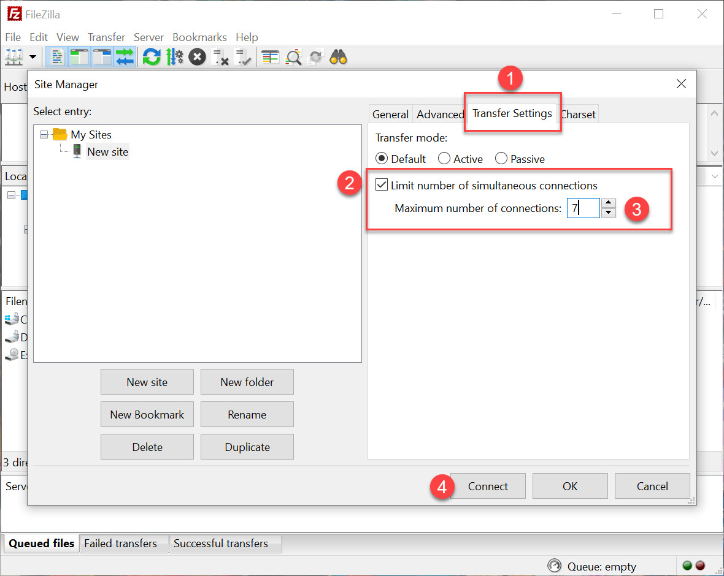
Task: Open the Bookmarks menu
Action: click(x=199, y=37)
